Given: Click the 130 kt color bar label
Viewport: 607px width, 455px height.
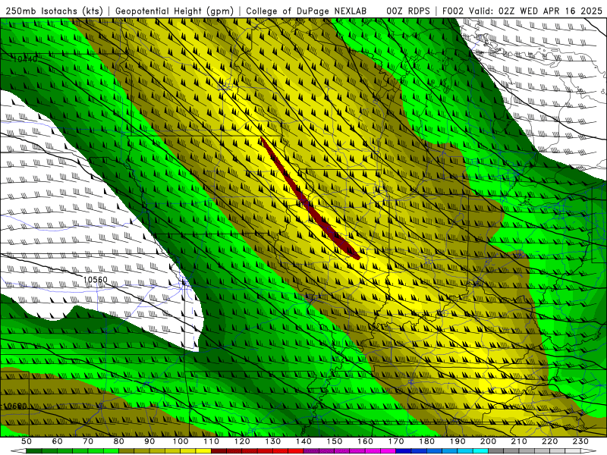Looking at the screenshot, I should click(x=272, y=441).
